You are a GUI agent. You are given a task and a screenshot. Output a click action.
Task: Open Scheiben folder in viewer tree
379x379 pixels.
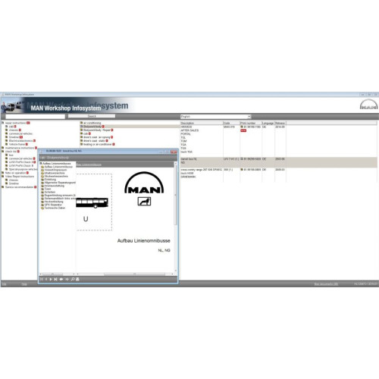50,192
